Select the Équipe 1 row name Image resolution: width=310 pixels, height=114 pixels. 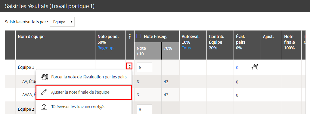[x=26, y=67]
